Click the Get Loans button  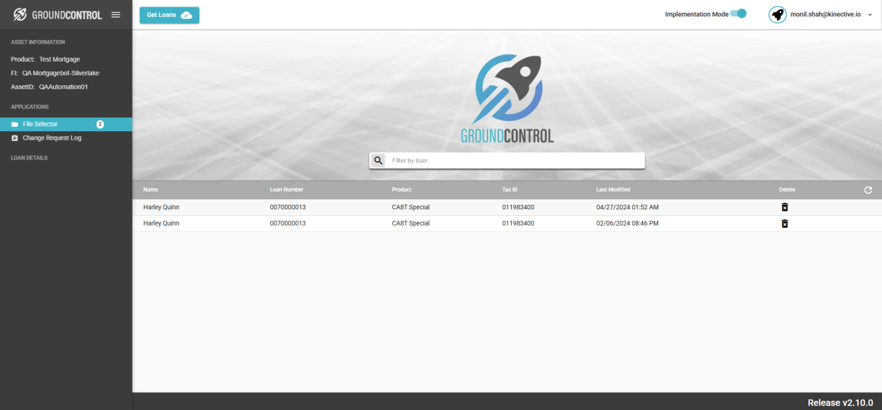point(169,15)
